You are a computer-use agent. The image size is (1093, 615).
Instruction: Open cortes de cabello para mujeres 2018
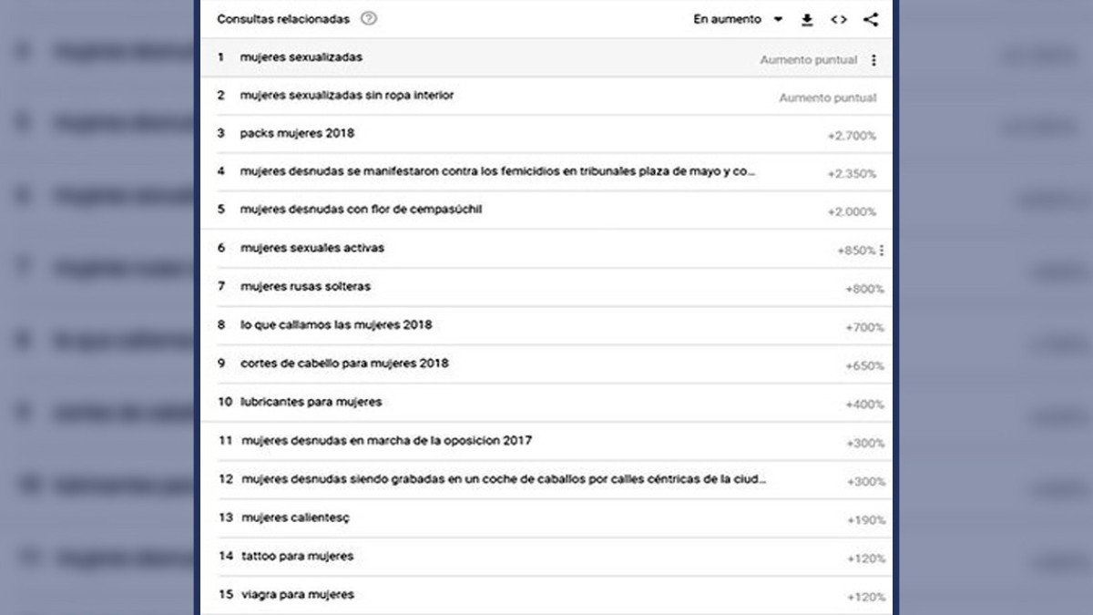pyautogui.click(x=342, y=364)
